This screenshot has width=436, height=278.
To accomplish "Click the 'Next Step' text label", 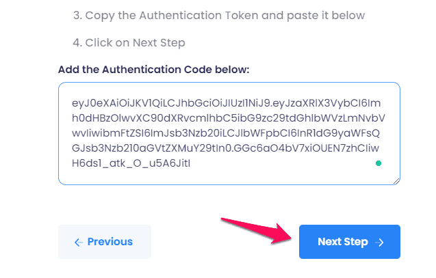I will [343, 242].
